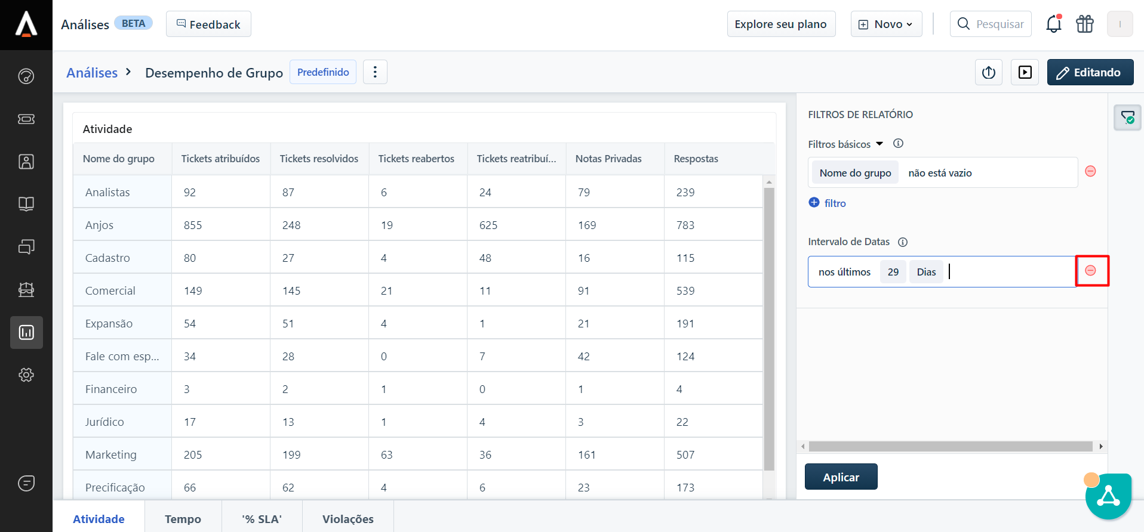Open the Admin settings gear in sidebar
The width and height of the screenshot is (1144, 532).
pyautogui.click(x=26, y=375)
